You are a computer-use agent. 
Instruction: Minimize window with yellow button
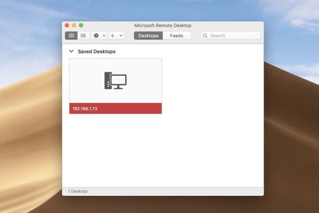point(74,25)
